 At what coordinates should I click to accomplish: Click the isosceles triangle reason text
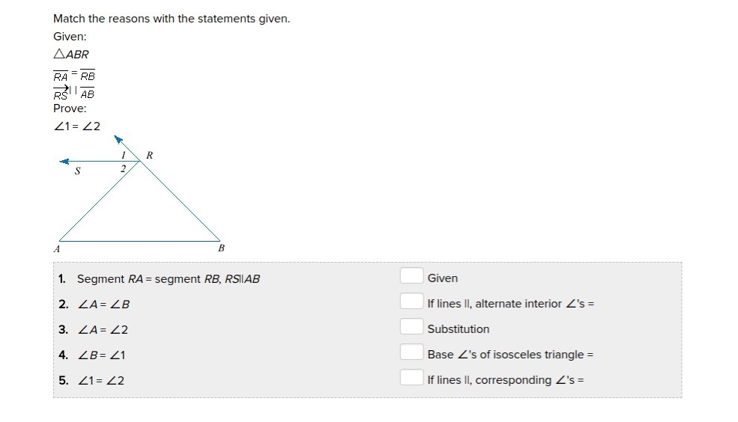[510, 355]
